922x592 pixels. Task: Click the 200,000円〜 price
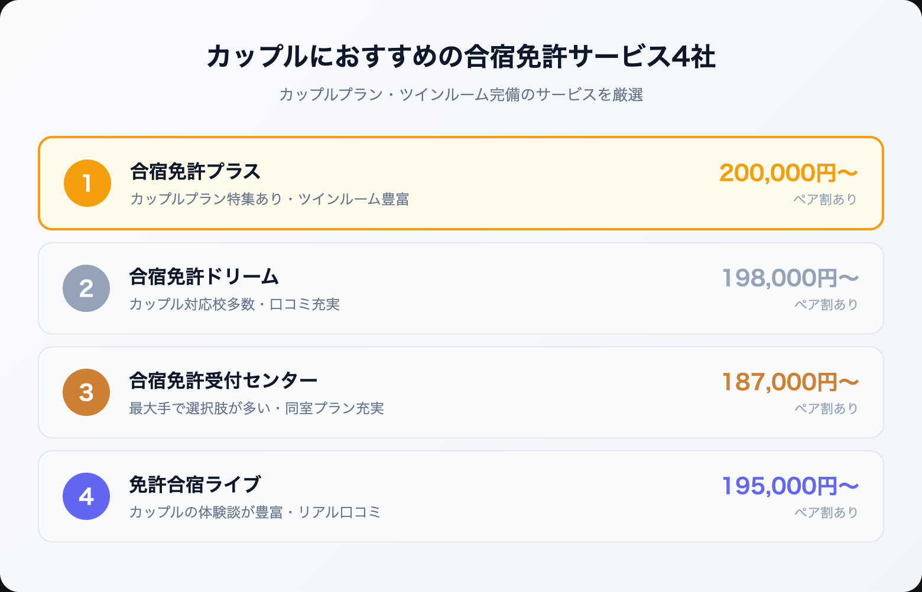click(788, 173)
